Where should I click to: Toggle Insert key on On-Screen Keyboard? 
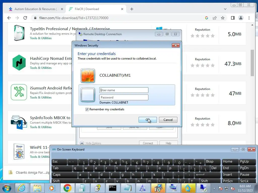click(x=230, y=175)
